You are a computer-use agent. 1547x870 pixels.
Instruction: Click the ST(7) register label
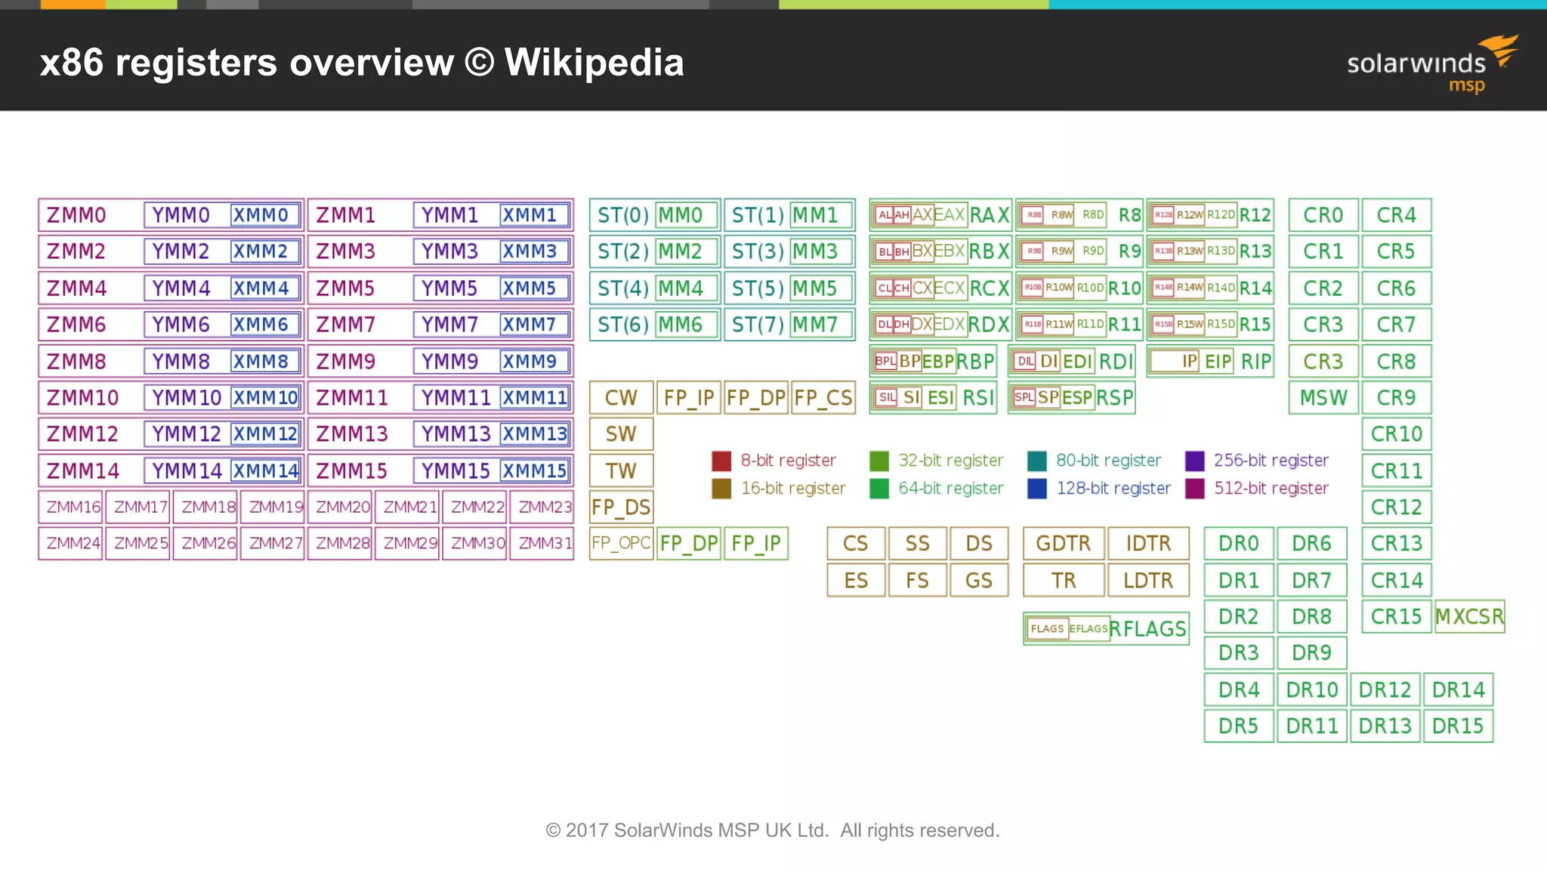pos(758,325)
